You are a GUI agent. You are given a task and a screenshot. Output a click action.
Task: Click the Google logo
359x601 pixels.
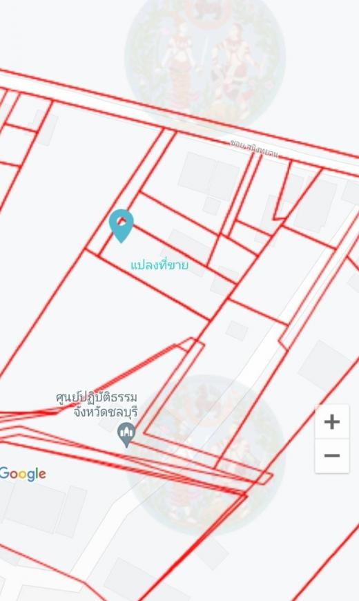pyautogui.click(x=23, y=475)
